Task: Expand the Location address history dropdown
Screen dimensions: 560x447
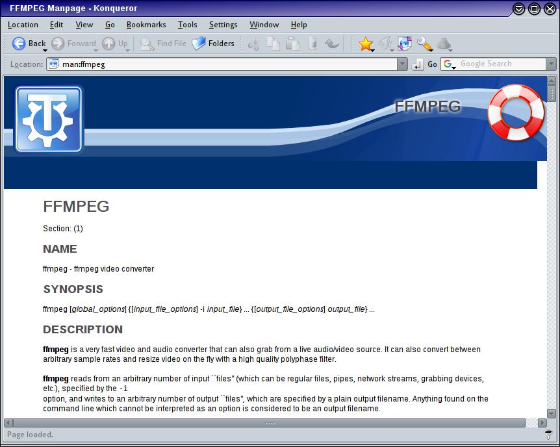Action: (x=403, y=64)
